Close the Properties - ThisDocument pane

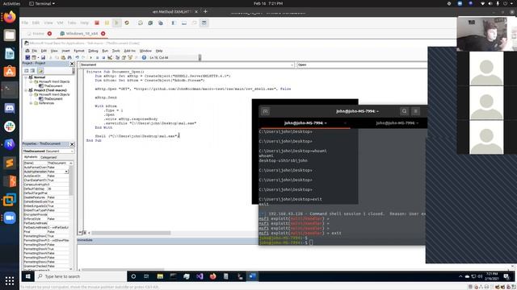[72, 144]
